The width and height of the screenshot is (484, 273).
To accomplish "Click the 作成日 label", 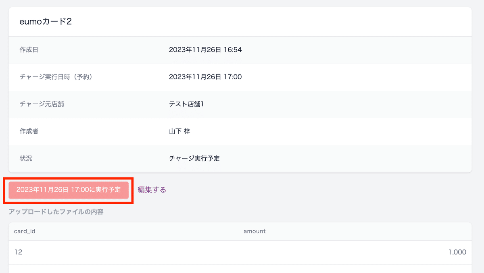I will 29,50.
